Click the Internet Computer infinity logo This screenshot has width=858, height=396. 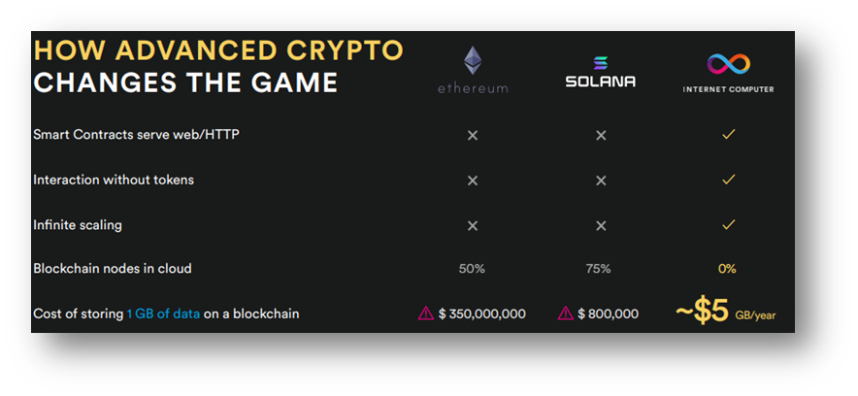728,64
